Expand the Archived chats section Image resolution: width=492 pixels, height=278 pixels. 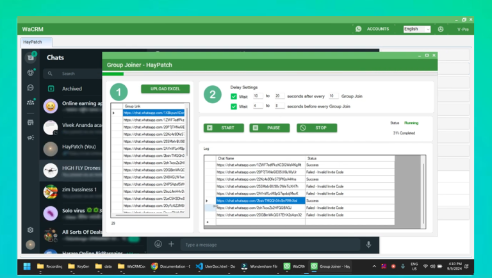72,89
